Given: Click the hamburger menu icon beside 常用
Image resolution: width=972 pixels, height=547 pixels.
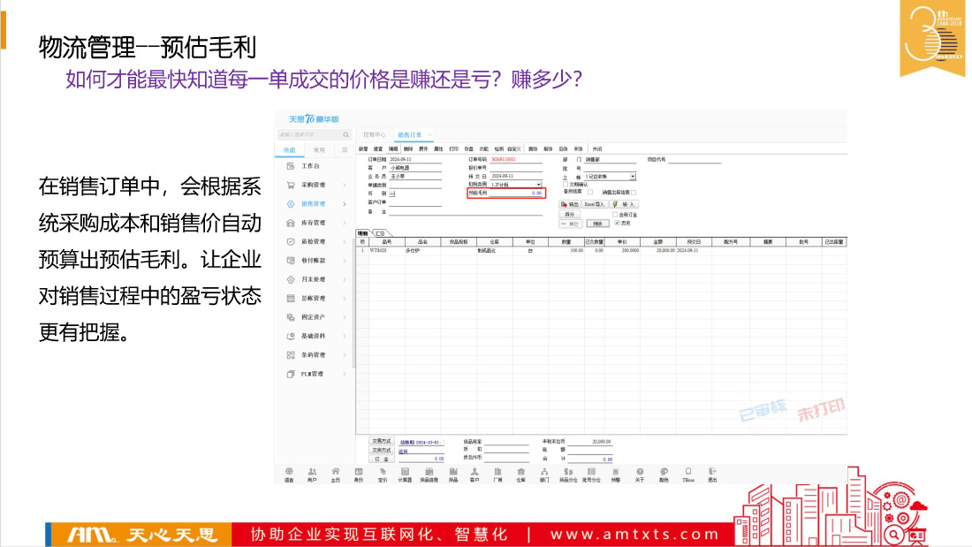Looking at the screenshot, I should [x=345, y=150].
